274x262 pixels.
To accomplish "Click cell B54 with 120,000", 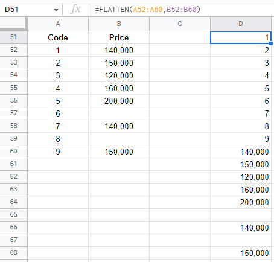I will 119,75.
